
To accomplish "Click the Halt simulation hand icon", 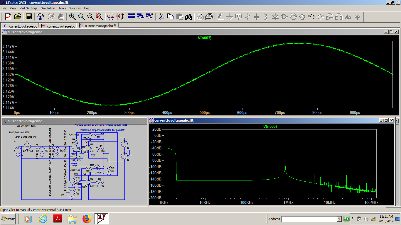I will [x=61, y=17].
